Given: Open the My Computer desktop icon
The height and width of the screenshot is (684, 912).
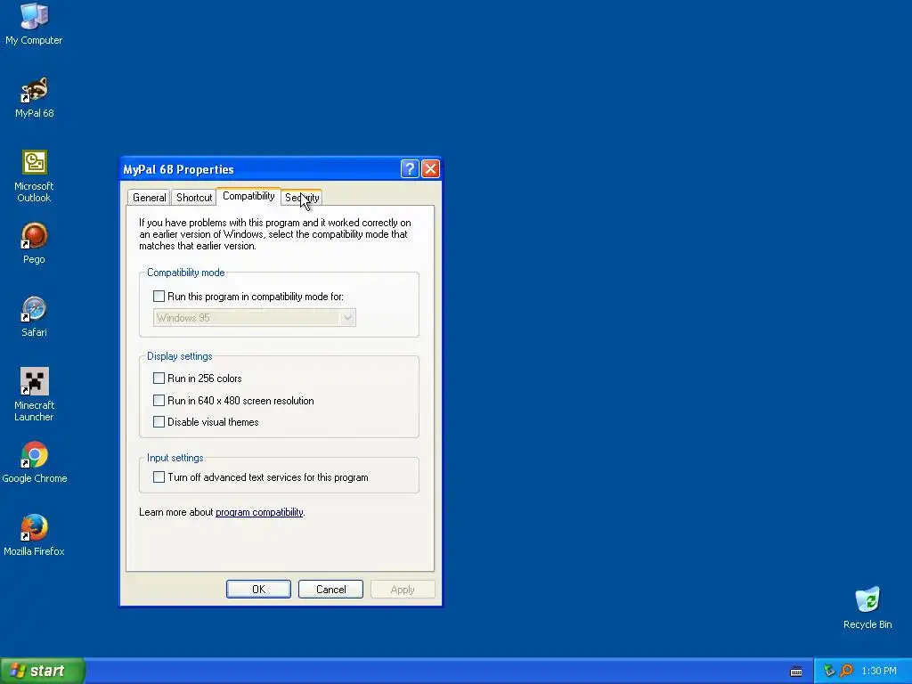Looking at the screenshot, I should (34, 23).
